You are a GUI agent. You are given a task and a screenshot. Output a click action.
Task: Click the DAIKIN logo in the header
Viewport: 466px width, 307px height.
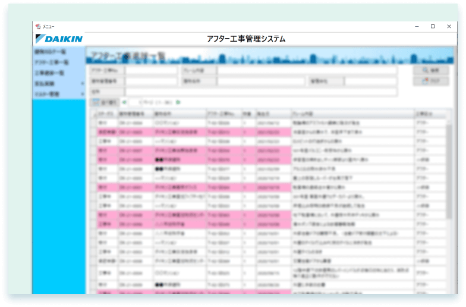point(59,39)
